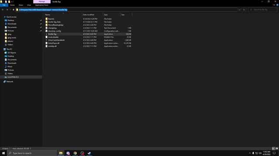279x156 pixels.
Task: Open Music under This PC
Action: pyautogui.click(x=10, y=66)
